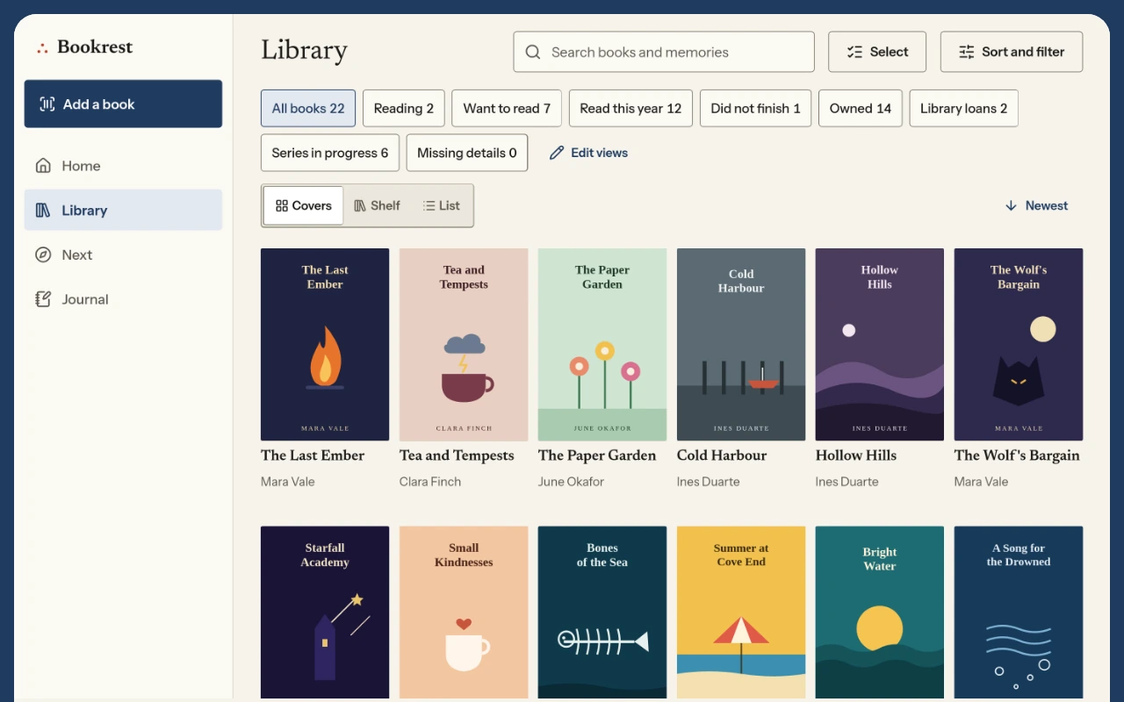Viewport: 1124px width, 702px height.
Task: Click the pencil icon beside Edit views
Action: click(x=557, y=153)
